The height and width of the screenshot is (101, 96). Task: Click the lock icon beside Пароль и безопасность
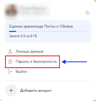point(10,62)
